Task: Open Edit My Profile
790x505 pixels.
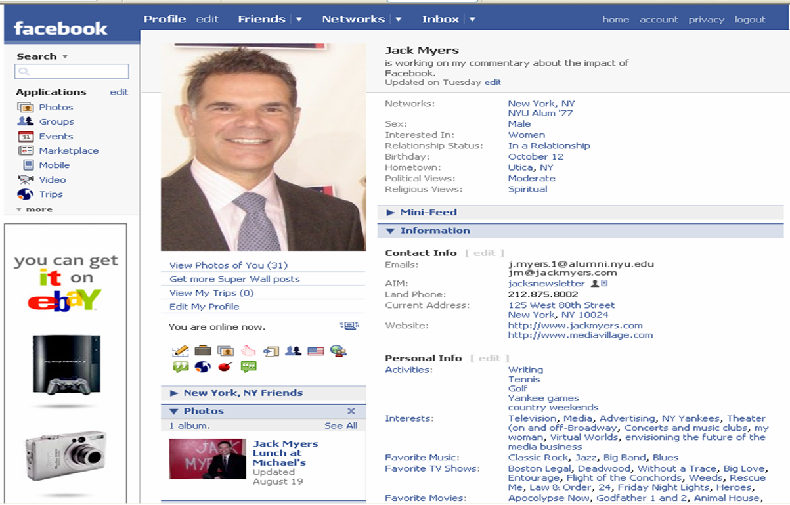Action: pos(206,306)
